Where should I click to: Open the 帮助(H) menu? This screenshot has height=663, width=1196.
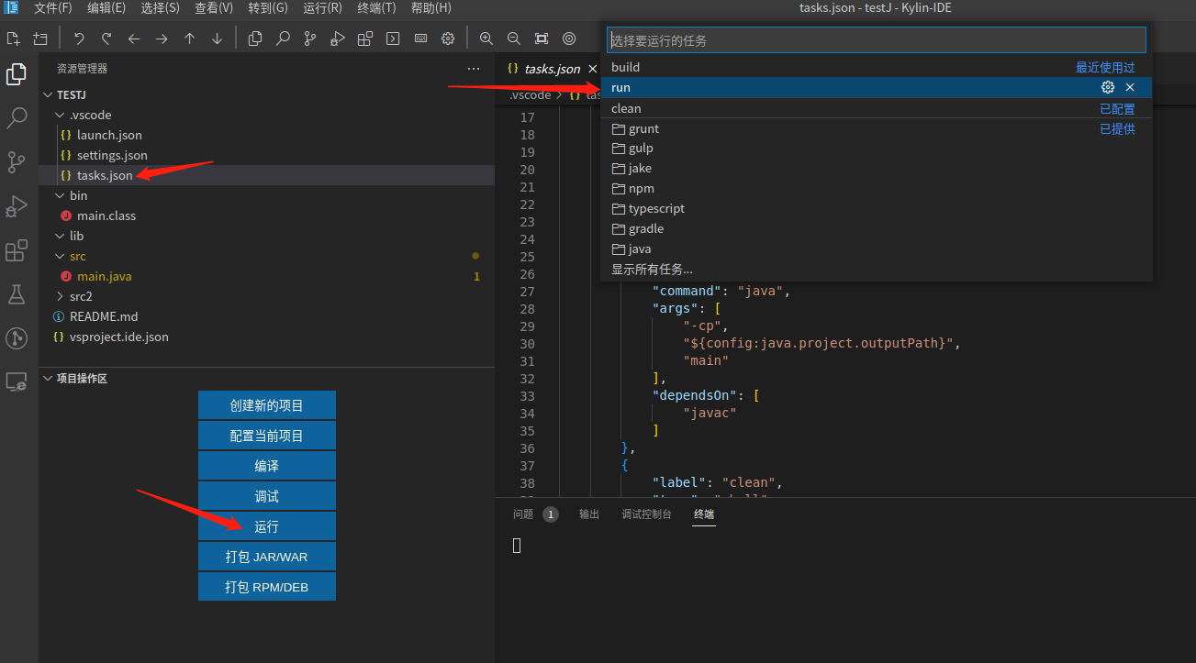coord(431,7)
